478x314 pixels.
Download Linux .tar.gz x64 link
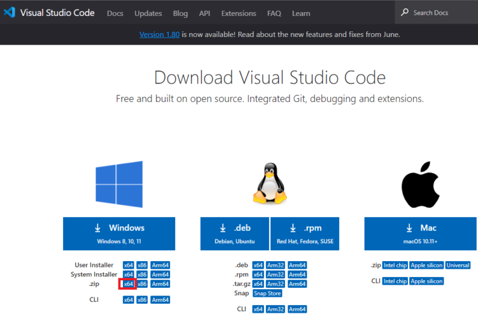pyautogui.click(x=258, y=284)
